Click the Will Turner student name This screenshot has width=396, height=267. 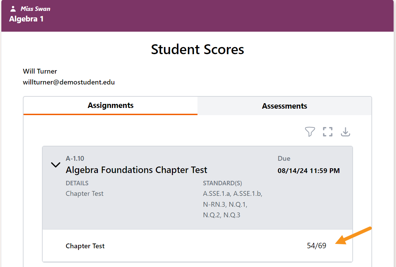(40, 71)
